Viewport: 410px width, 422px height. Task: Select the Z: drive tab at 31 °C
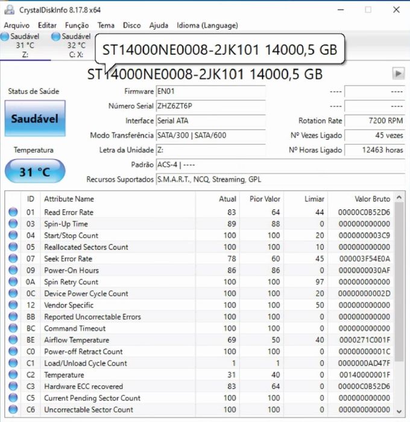25,45
